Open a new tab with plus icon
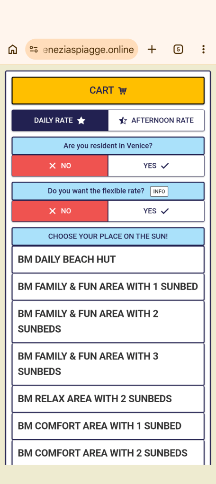 152,49
